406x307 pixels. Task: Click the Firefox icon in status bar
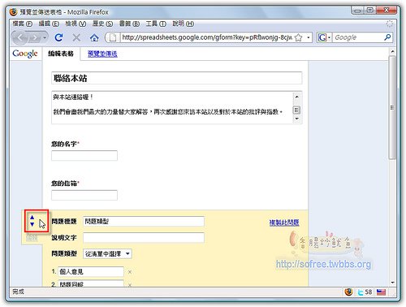[x=348, y=292]
